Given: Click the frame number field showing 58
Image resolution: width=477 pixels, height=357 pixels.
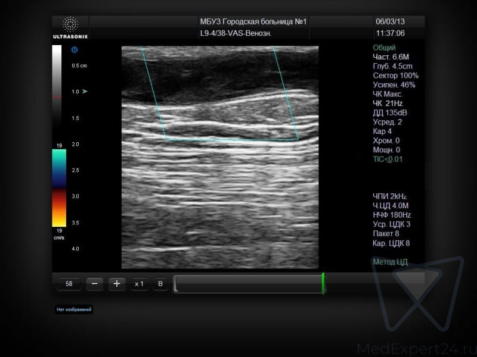Looking at the screenshot, I should pos(69,284).
